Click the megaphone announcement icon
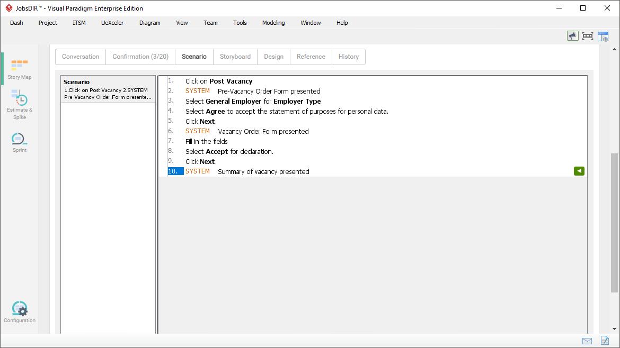 (572, 36)
